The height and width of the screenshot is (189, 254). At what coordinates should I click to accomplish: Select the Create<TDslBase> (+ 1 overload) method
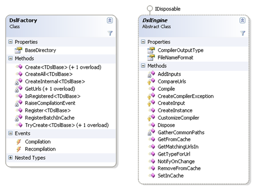point(63,67)
